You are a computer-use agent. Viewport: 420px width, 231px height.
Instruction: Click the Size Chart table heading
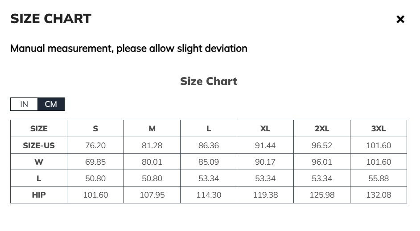click(x=209, y=81)
